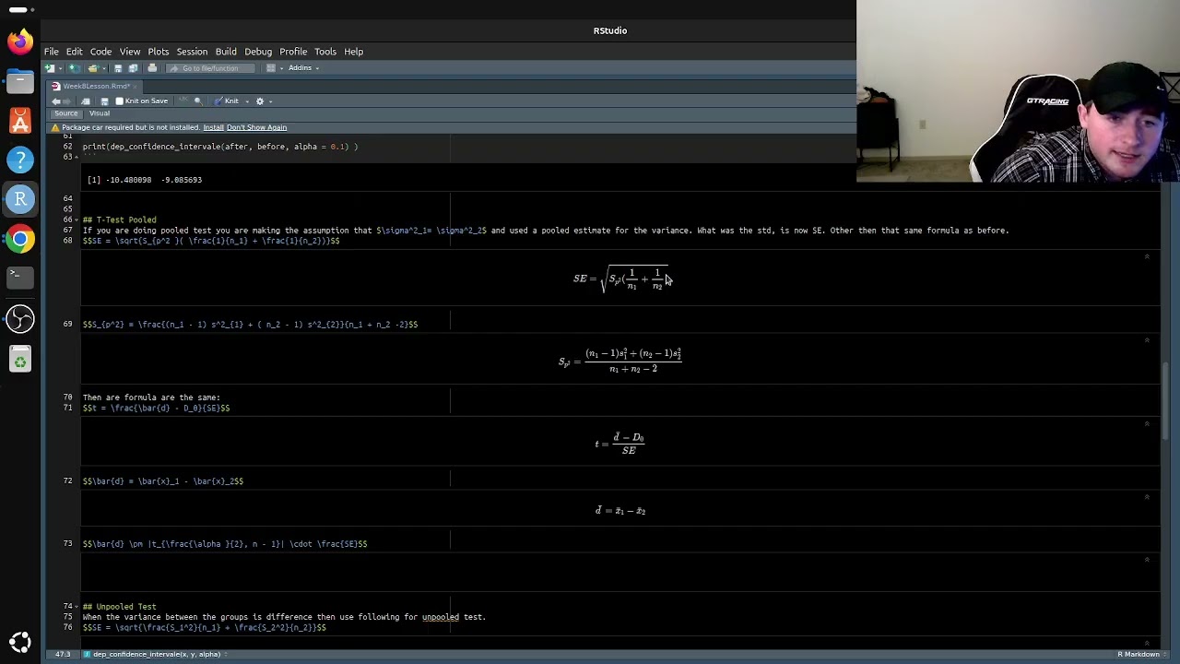The image size is (1180, 664).
Task: Click the document settings gear icon
Action: tap(260, 101)
